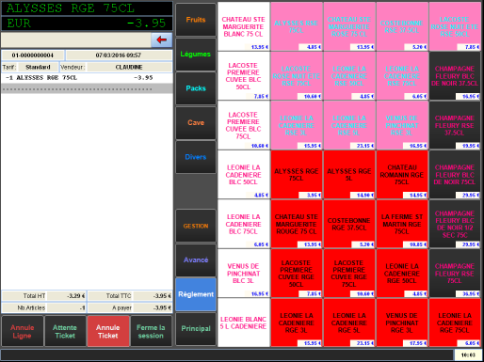Open the GESTION menu

click(196, 226)
